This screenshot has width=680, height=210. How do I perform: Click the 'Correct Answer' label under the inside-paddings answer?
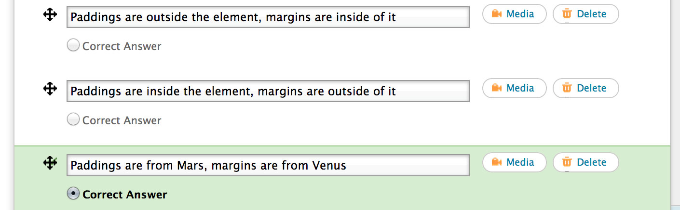click(x=122, y=120)
